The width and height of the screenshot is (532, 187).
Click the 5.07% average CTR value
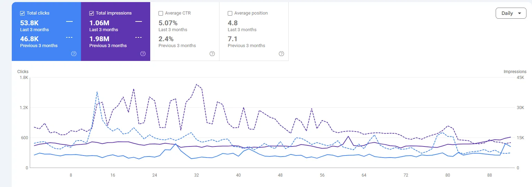(x=168, y=23)
